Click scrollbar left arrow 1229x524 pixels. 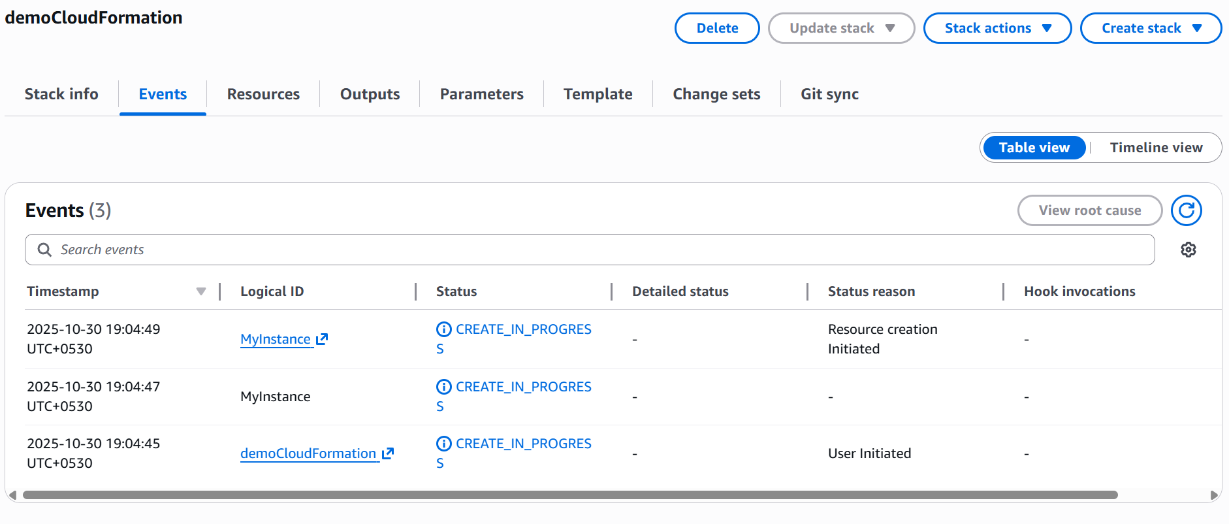click(x=12, y=495)
